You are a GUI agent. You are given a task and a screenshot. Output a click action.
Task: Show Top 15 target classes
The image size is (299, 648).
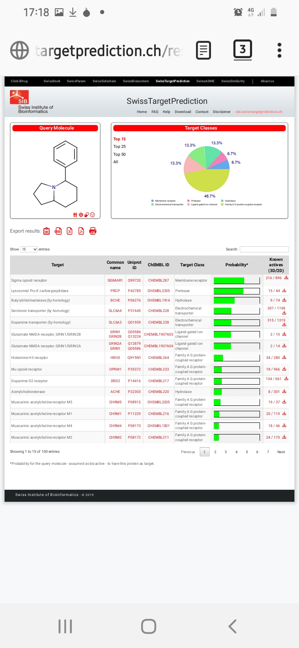click(120, 139)
